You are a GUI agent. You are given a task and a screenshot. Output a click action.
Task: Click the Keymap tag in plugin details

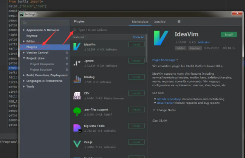click(x=195, y=48)
